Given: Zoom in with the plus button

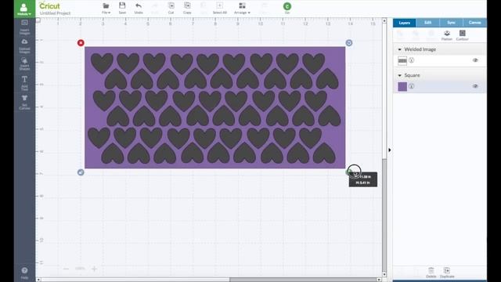Looking at the screenshot, I should [x=94, y=269].
